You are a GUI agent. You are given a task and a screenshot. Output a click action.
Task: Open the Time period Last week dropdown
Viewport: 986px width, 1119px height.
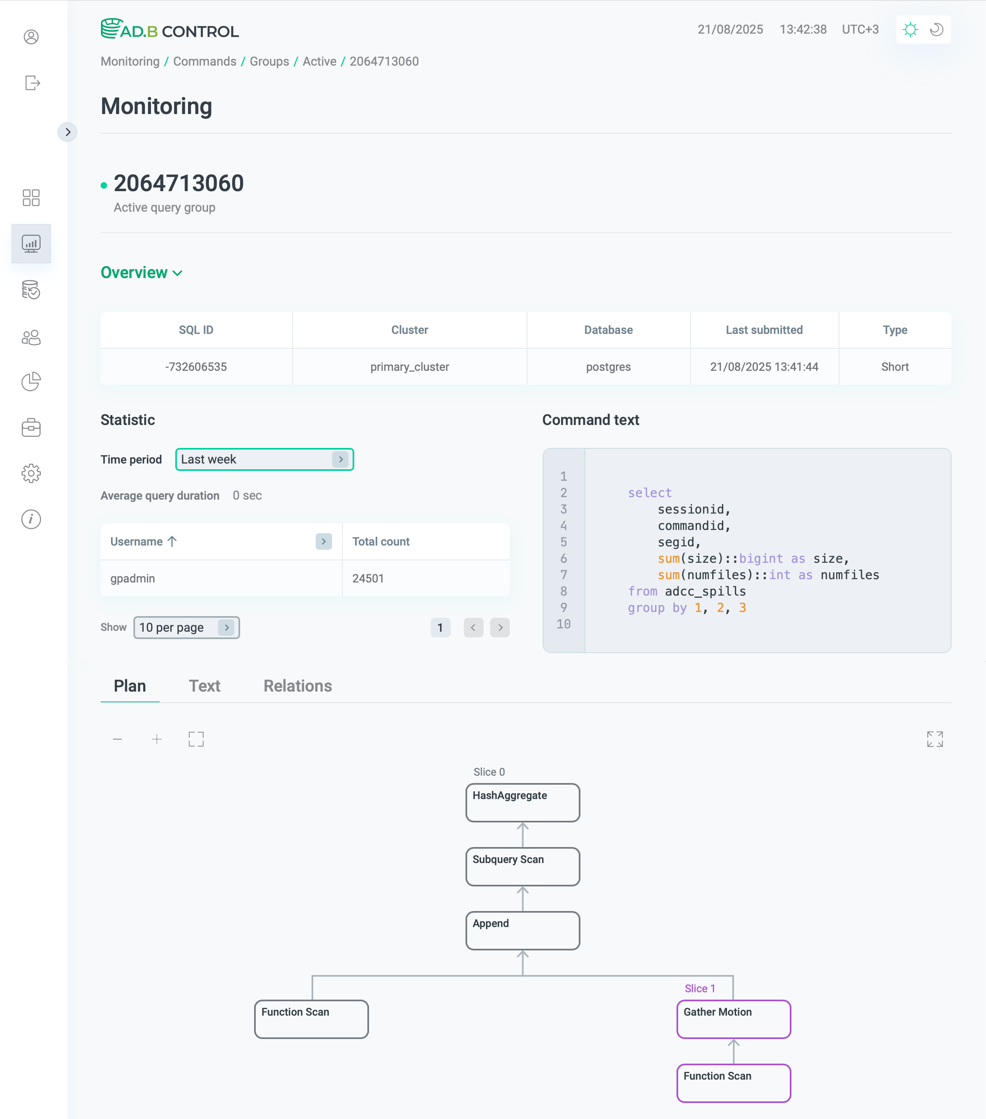[x=264, y=459]
